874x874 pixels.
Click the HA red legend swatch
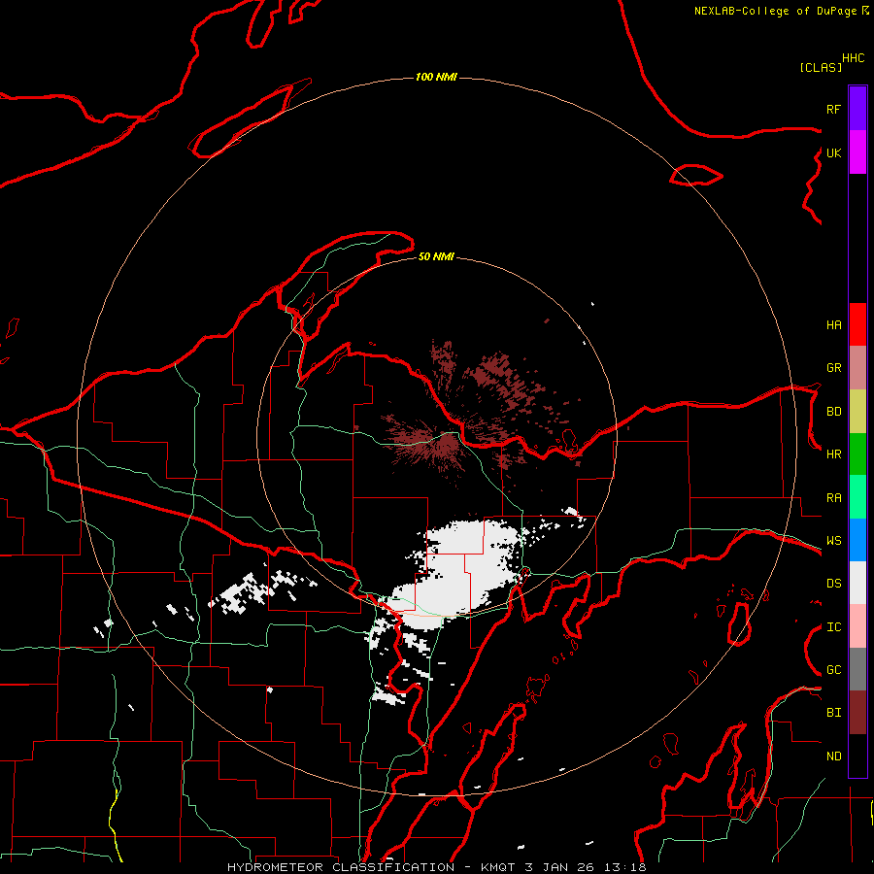(857, 324)
